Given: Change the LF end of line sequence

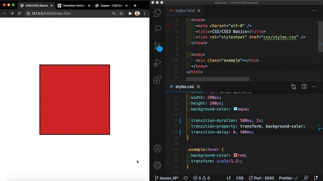Looking at the screenshot, I should 229,178.
